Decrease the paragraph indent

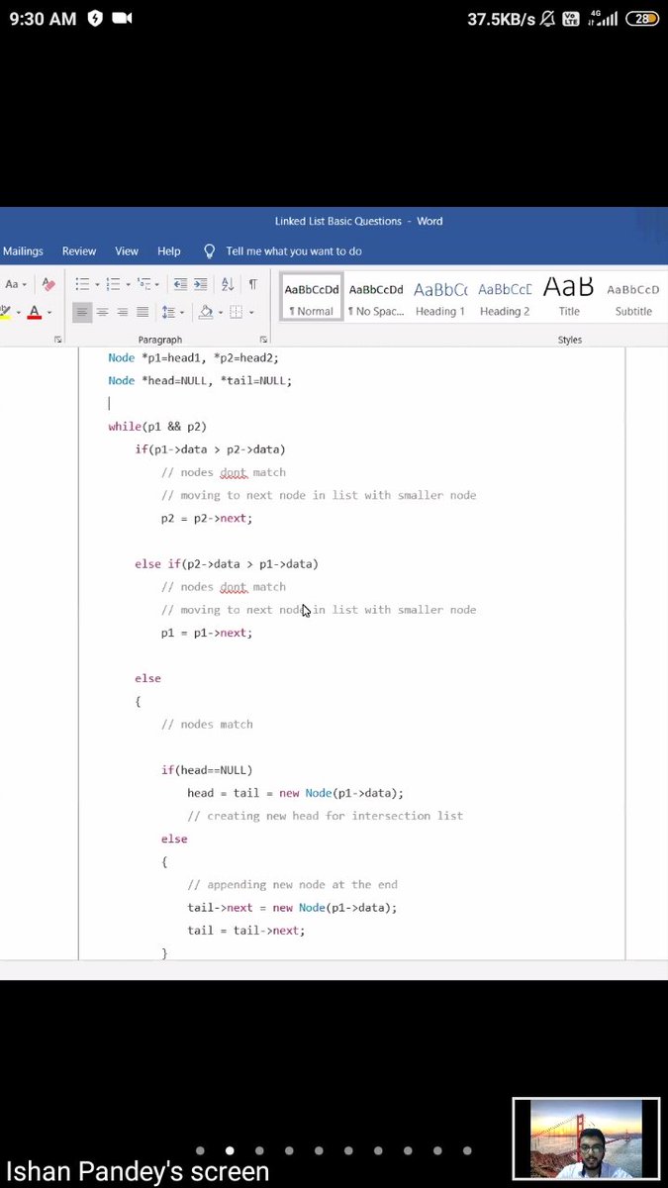(x=180, y=284)
